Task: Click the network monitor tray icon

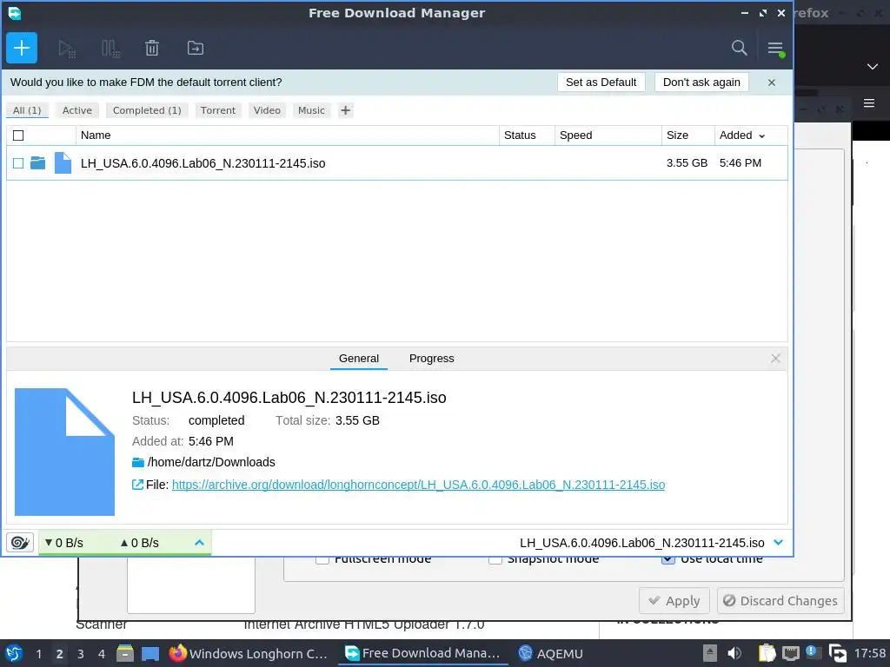Action: 790,653
